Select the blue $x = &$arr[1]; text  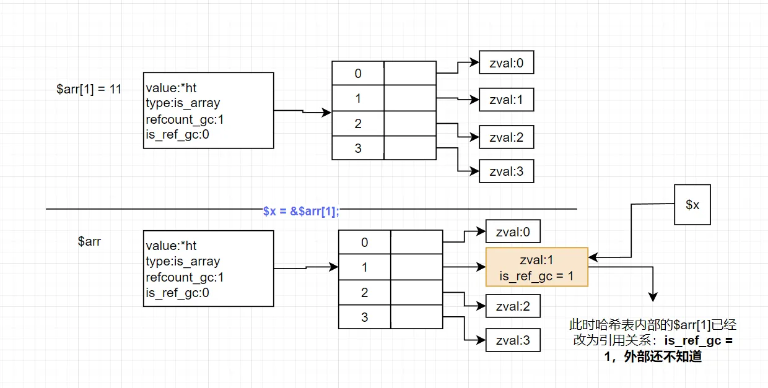point(301,210)
